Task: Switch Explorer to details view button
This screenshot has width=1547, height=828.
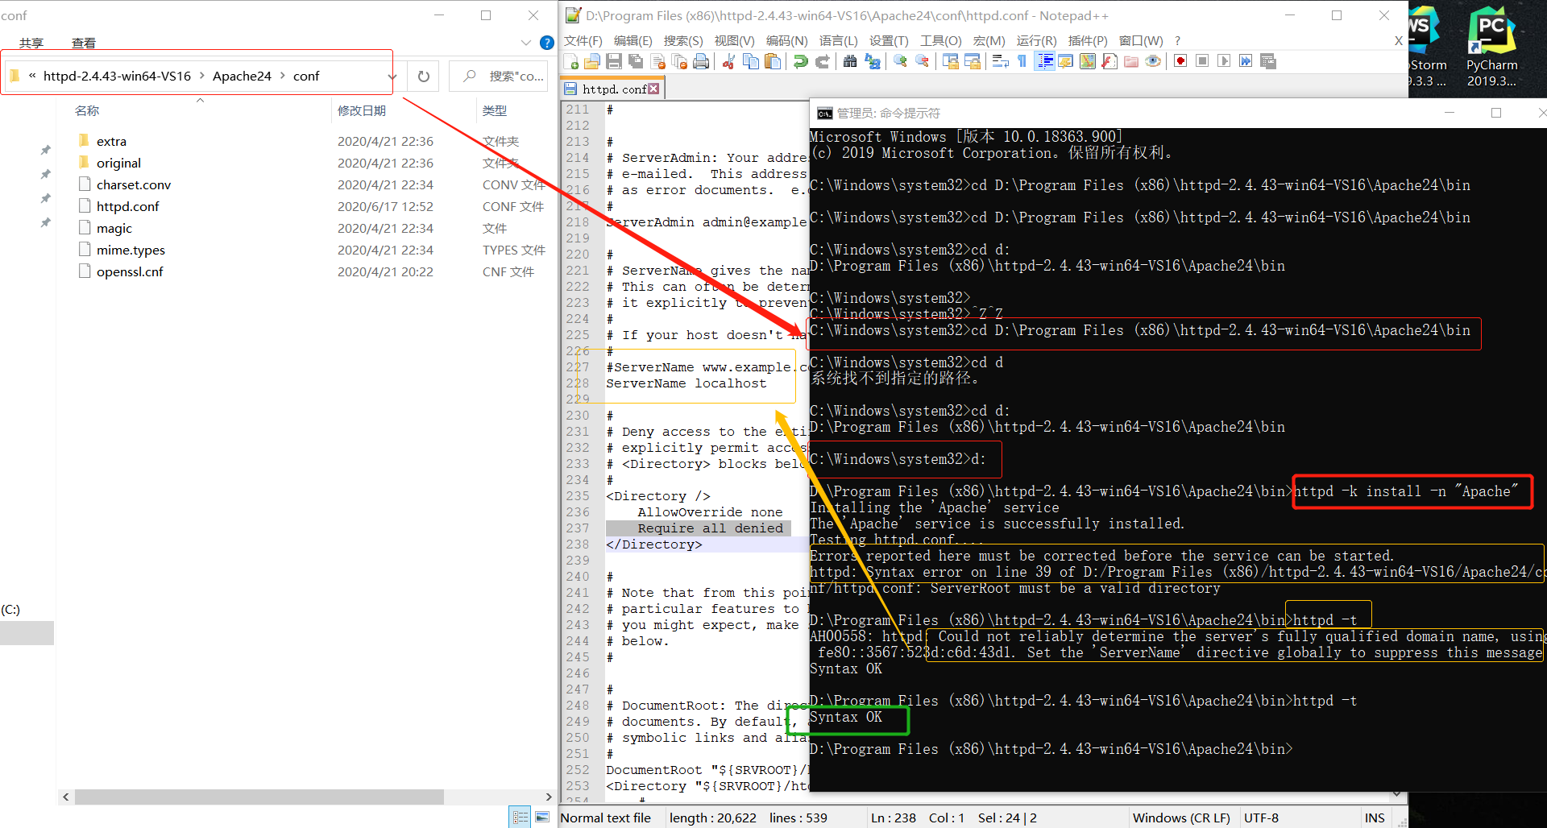Action: tap(521, 818)
